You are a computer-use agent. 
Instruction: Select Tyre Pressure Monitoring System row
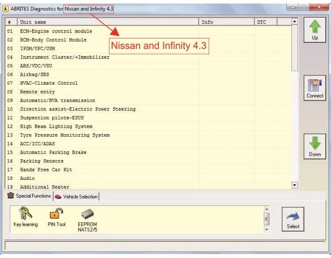[x=148, y=135]
